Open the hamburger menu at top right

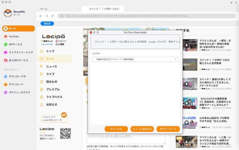coord(236,3)
